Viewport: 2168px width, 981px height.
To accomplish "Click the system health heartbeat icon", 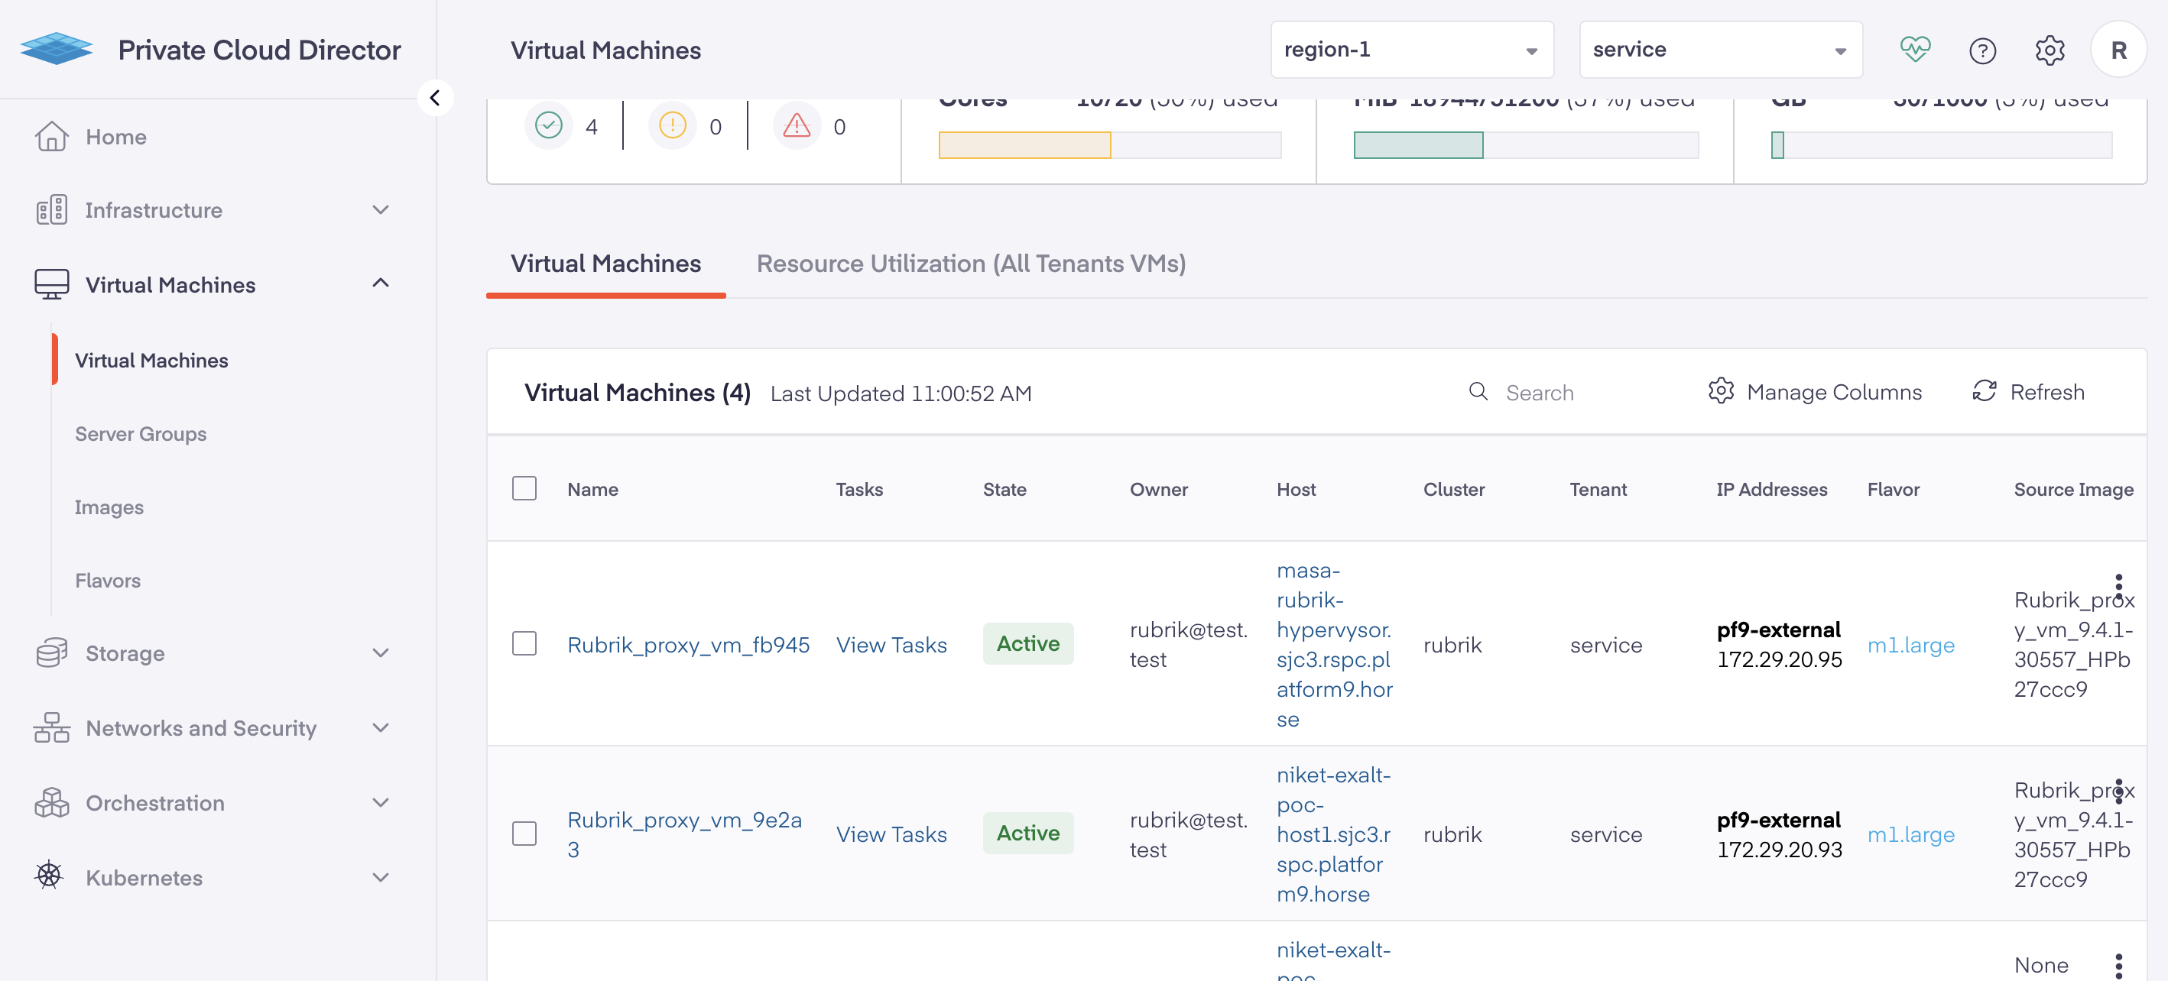I will click(1915, 50).
